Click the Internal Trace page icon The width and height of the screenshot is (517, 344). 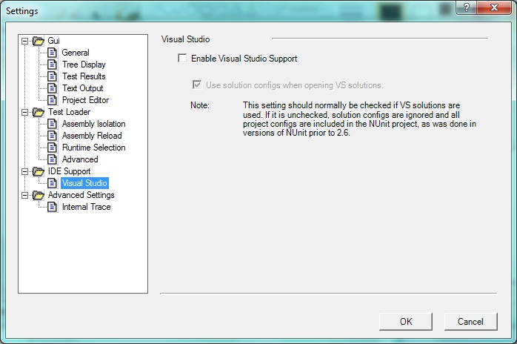(53, 207)
